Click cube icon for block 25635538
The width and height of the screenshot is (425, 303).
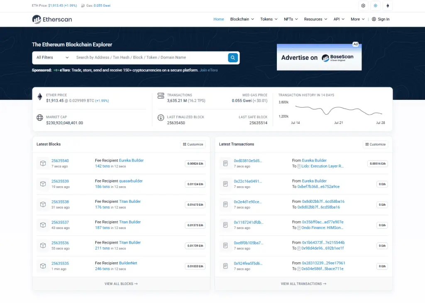coord(43,204)
